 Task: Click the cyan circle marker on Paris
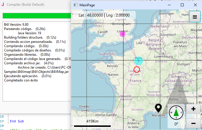pos(139,61)
